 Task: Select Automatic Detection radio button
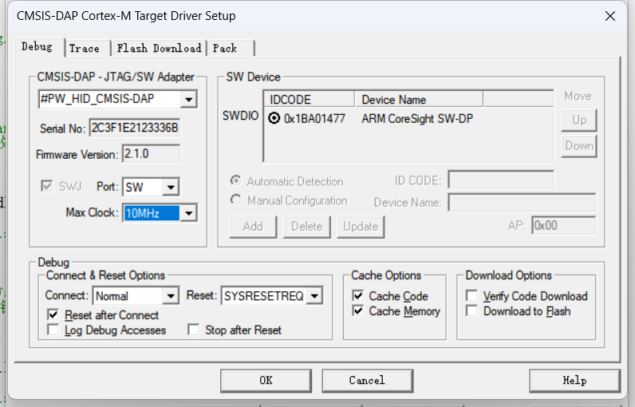pyautogui.click(x=235, y=180)
